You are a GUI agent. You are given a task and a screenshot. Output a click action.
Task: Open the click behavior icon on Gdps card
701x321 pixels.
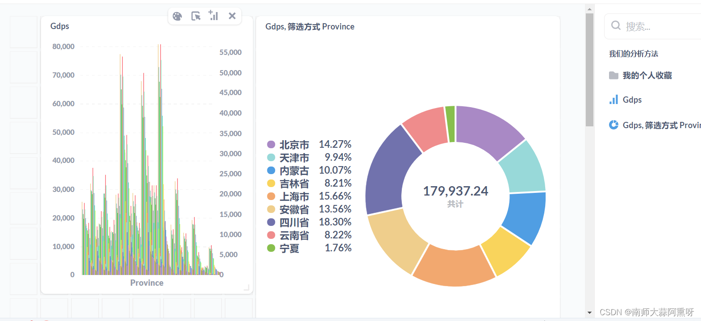point(196,17)
